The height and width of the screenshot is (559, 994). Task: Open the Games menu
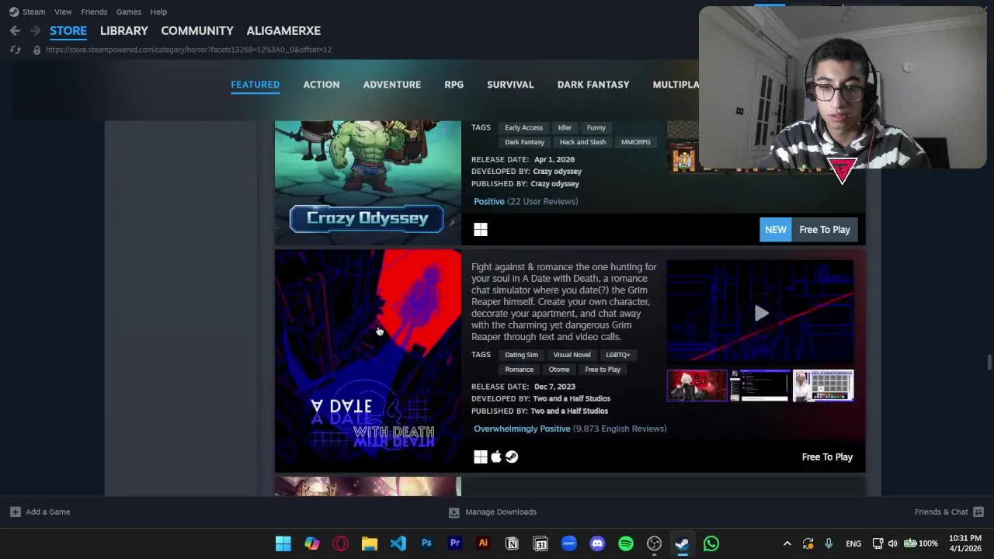[129, 12]
